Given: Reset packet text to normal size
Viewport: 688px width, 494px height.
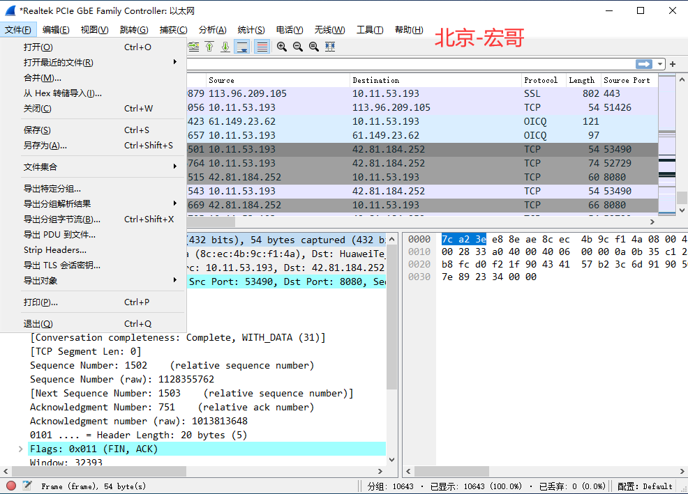Looking at the screenshot, I should [314, 47].
